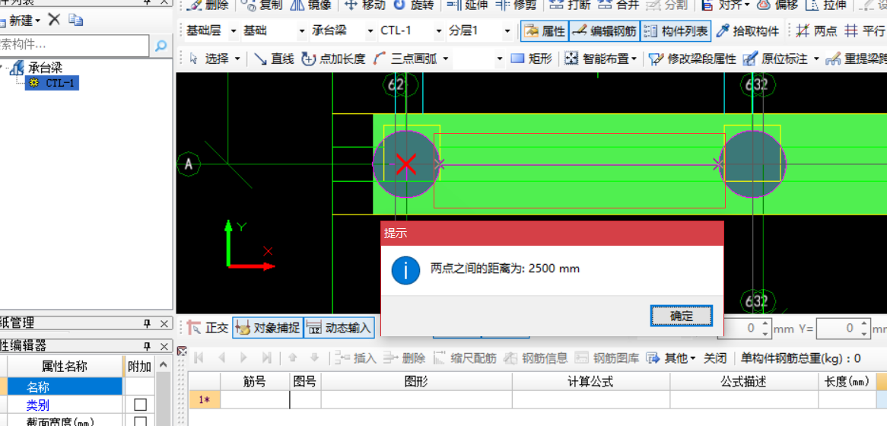The width and height of the screenshot is (887, 426).
Task: Select the 复制 (copy) tool
Action: click(262, 5)
